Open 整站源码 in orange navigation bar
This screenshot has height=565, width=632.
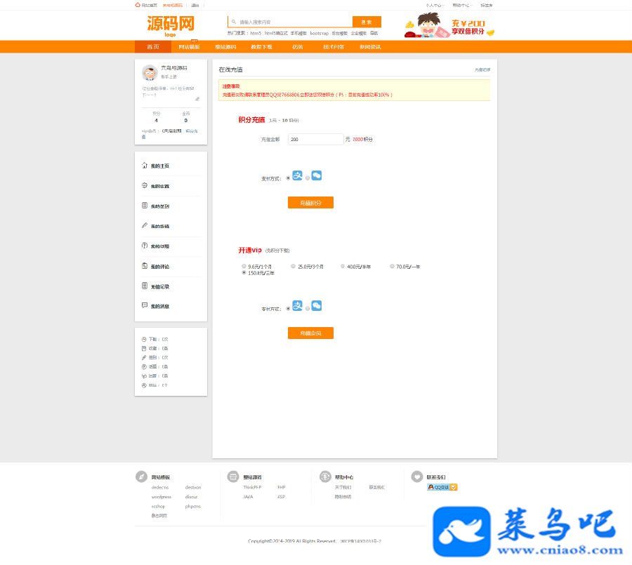225,47
